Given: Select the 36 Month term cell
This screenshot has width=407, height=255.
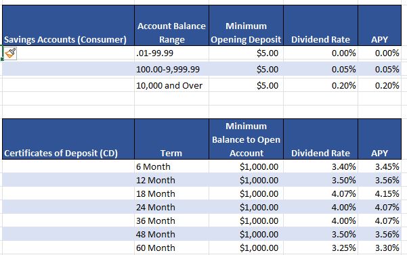Looking at the screenshot, I should click(x=171, y=221).
